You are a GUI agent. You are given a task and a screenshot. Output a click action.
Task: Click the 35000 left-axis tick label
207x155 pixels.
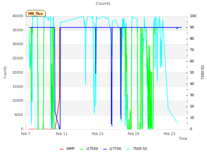[18, 30]
